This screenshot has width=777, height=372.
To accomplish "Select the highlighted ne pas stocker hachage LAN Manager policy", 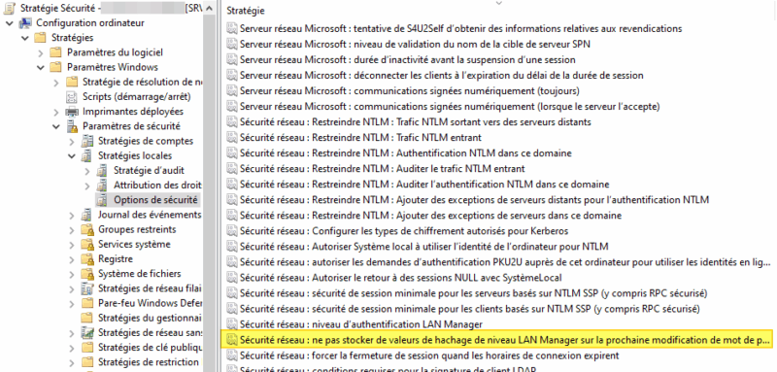I will 496,340.
